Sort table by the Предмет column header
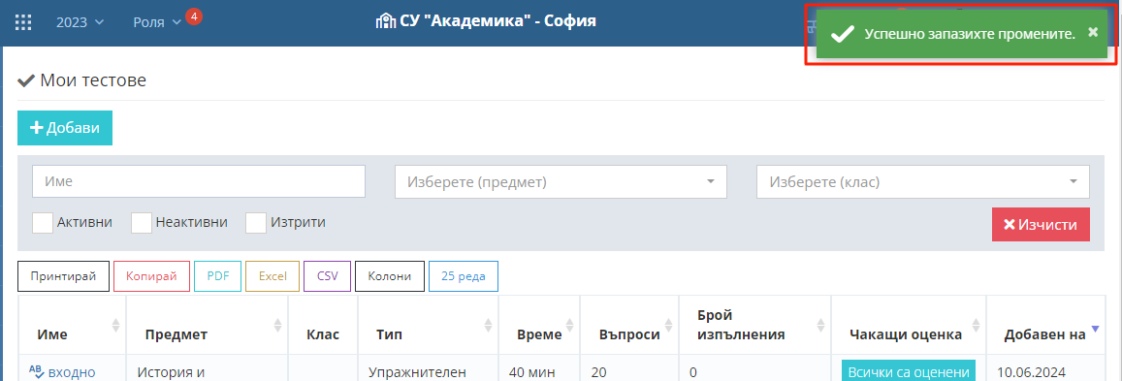This screenshot has height=381, width=1122. pos(207,325)
